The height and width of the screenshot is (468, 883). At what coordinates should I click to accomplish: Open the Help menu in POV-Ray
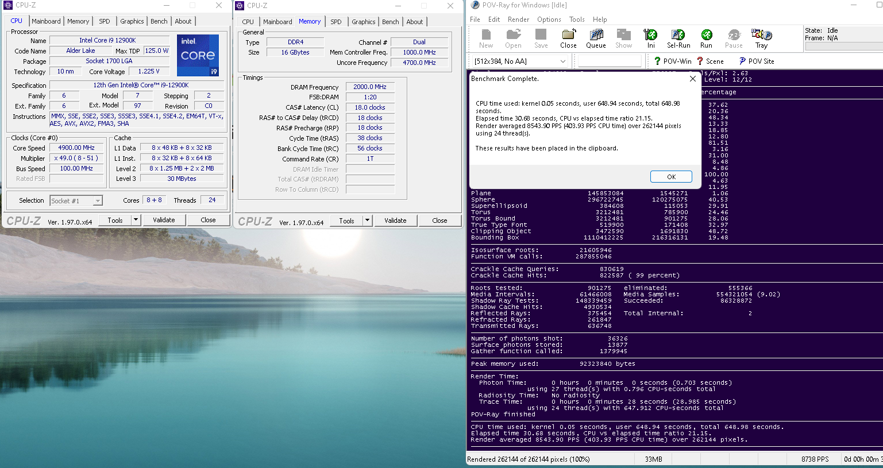click(600, 20)
